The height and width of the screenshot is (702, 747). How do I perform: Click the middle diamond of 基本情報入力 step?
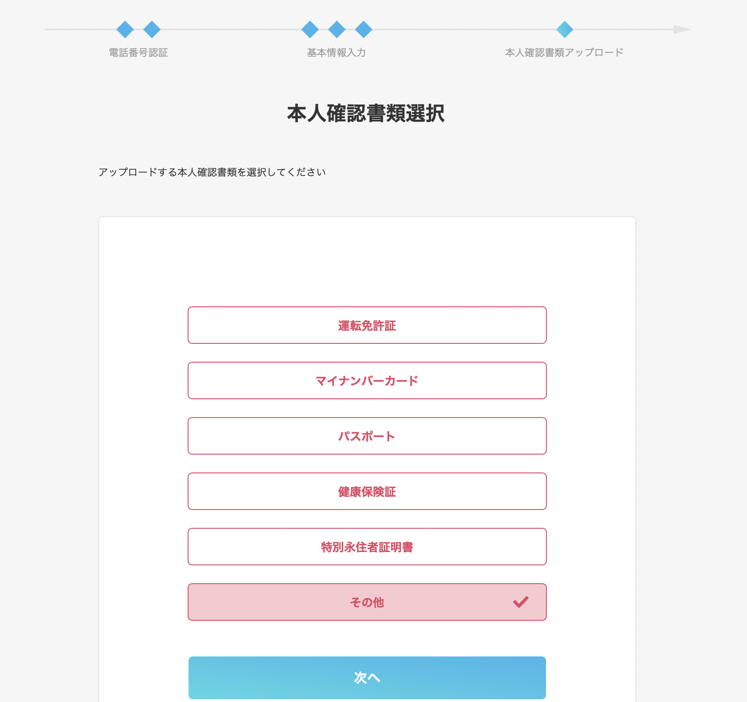click(x=336, y=29)
